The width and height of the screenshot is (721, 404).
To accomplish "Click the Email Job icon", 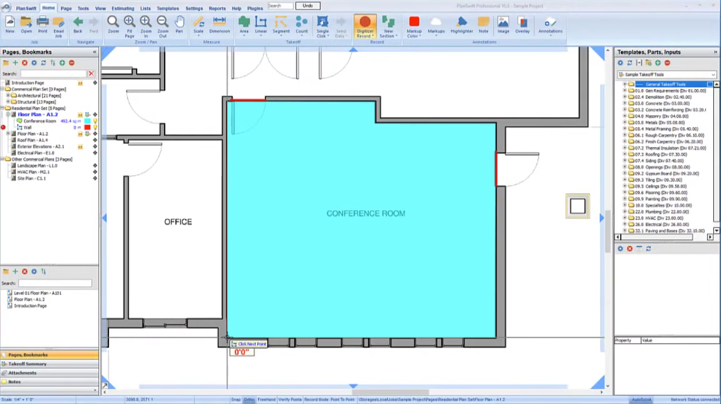I will 59,26.
